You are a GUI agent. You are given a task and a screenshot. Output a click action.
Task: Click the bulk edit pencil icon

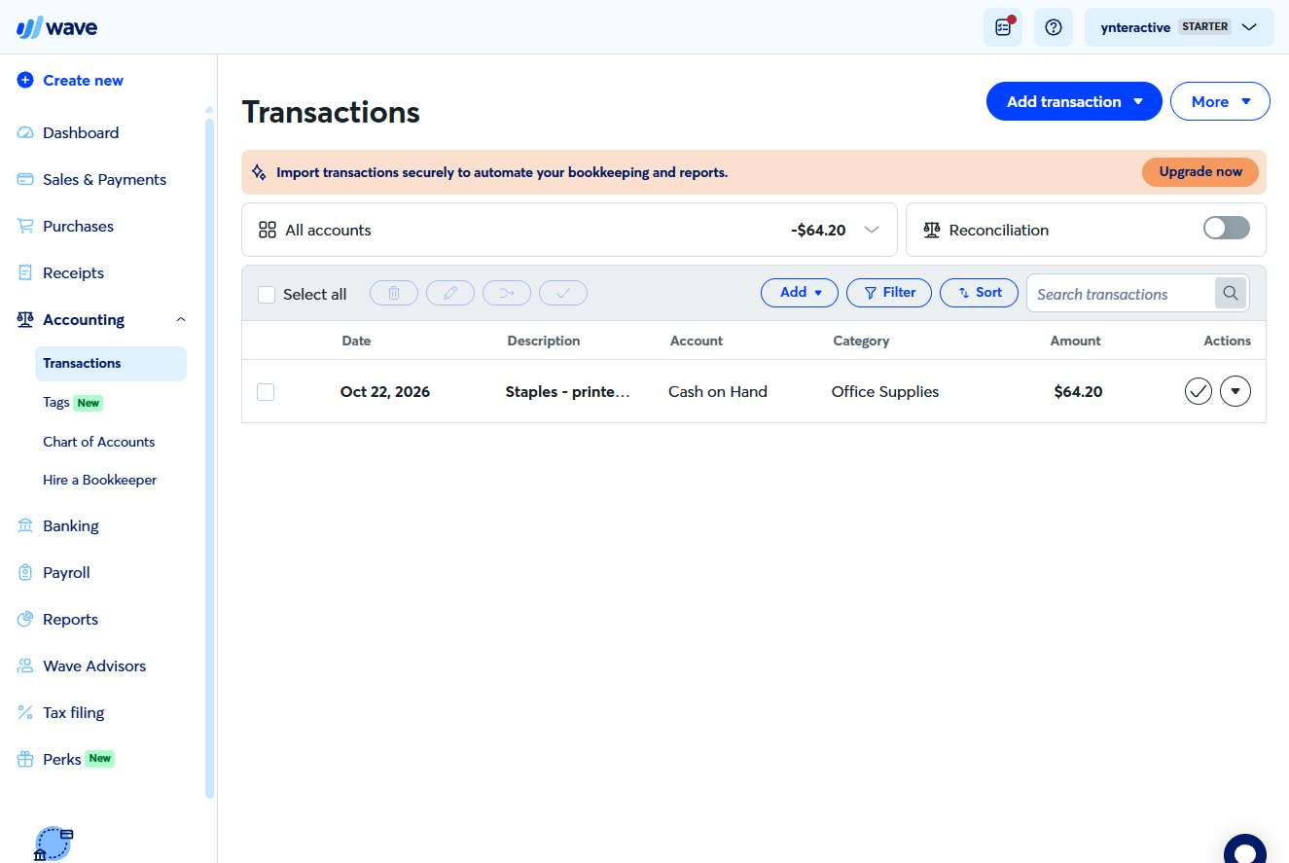pos(450,293)
